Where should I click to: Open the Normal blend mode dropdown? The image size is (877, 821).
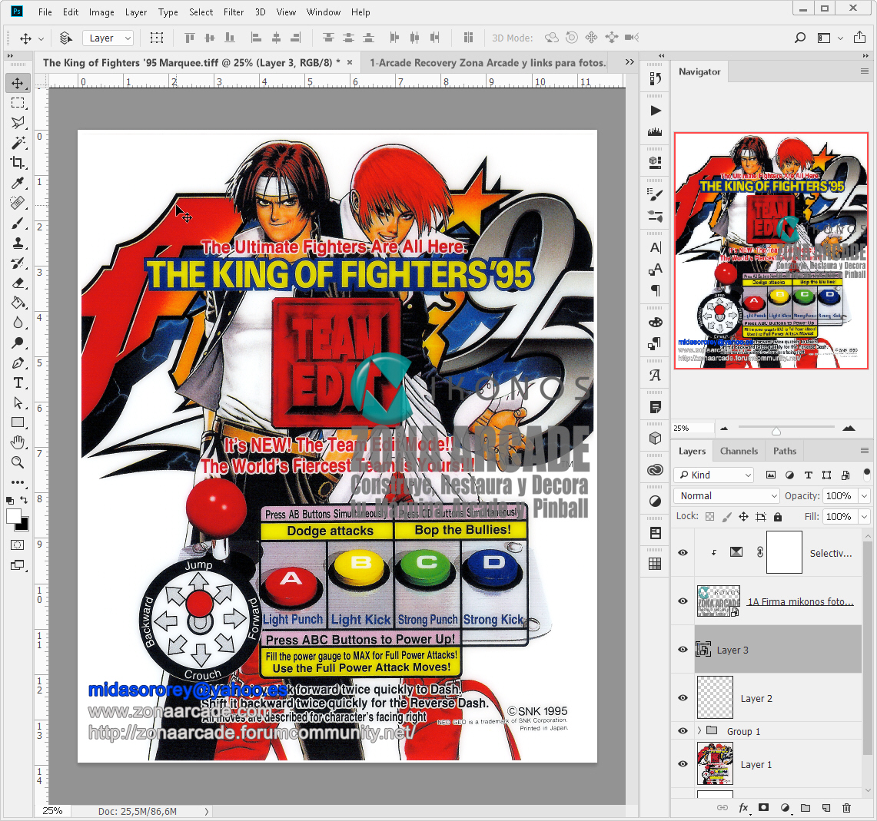coord(726,495)
